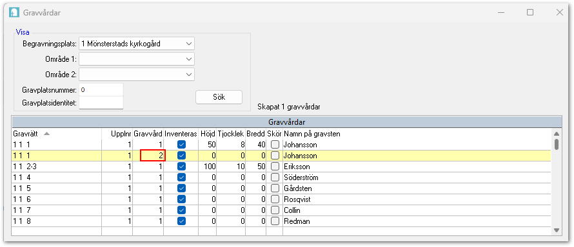This screenshot has height=247, width=574.
Task: Click the name Collin in the table
Action: pos(292,210)
